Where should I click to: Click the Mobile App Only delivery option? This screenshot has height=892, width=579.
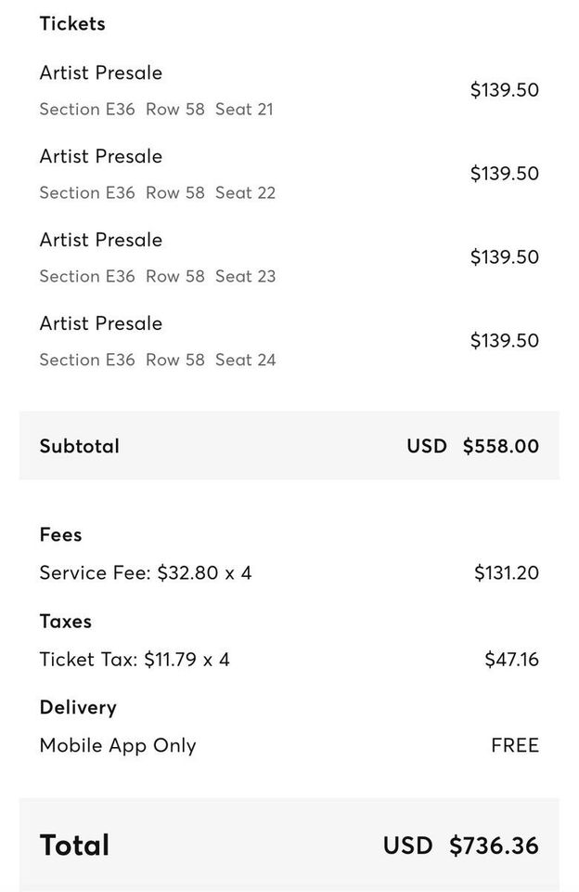click(118, 746)
